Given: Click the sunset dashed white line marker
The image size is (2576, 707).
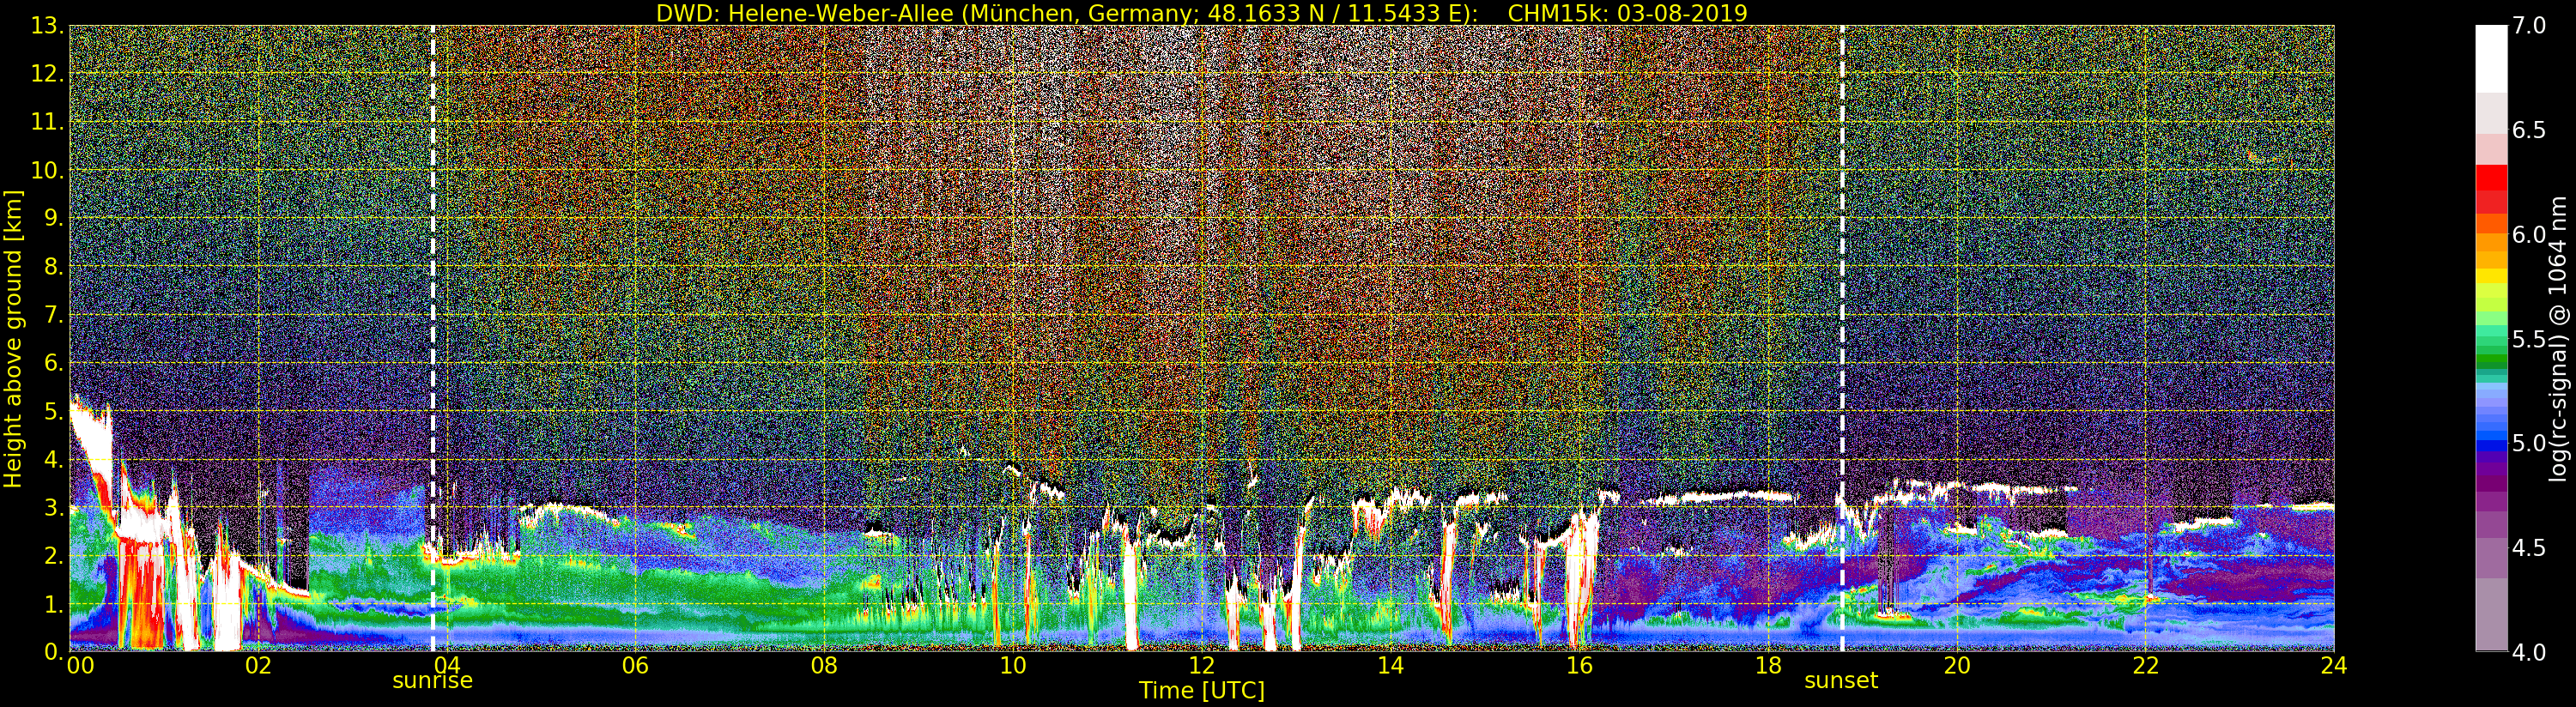Looking at the screenshot, I should pyautogui.click(x=1842, y=338).
